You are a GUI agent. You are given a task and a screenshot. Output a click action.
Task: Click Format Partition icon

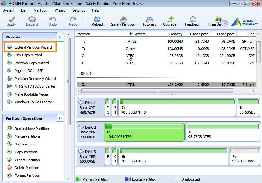(9, 175)
